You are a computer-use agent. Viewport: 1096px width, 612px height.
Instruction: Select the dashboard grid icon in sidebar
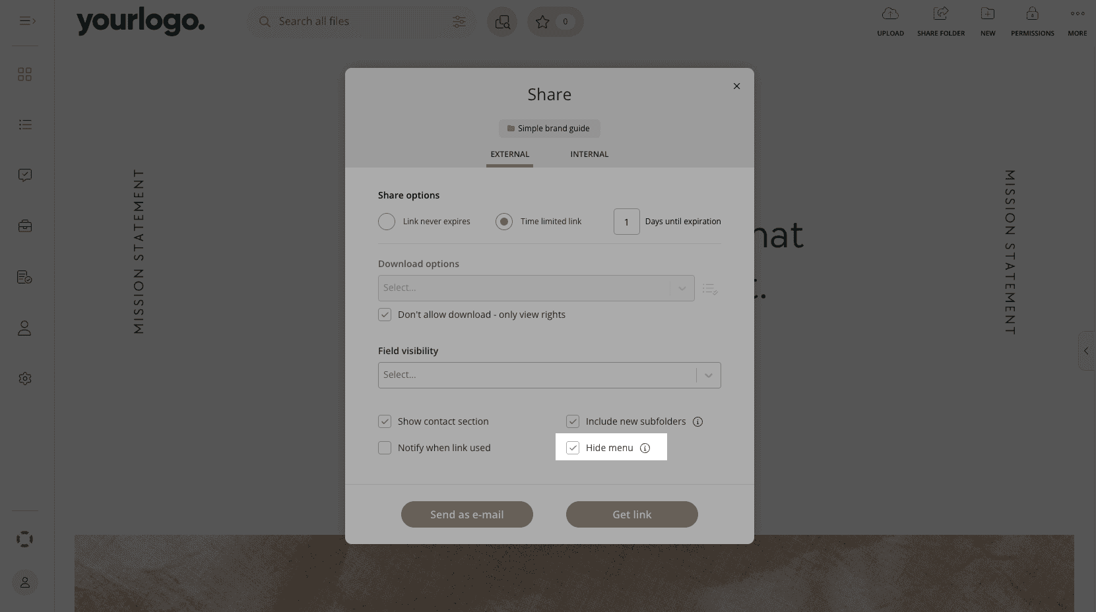pos(24,74)
